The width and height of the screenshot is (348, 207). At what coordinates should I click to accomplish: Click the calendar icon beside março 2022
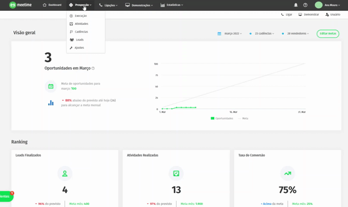[x=219, y=34]
